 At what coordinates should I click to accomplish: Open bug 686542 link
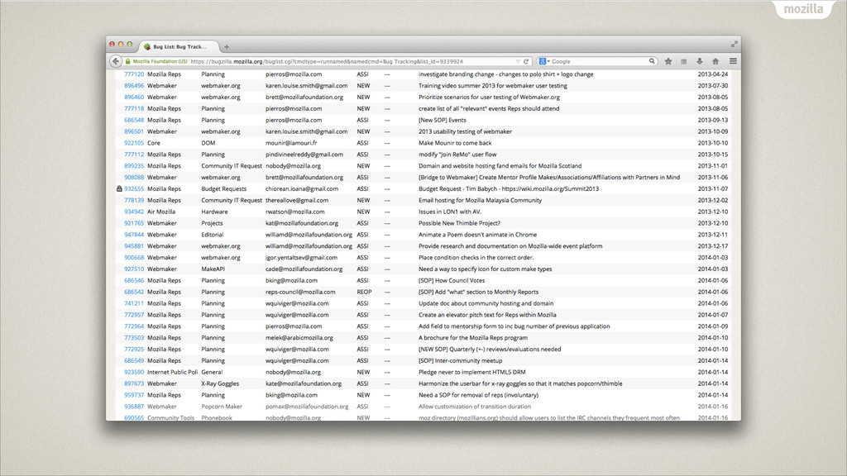coord(134,292)
